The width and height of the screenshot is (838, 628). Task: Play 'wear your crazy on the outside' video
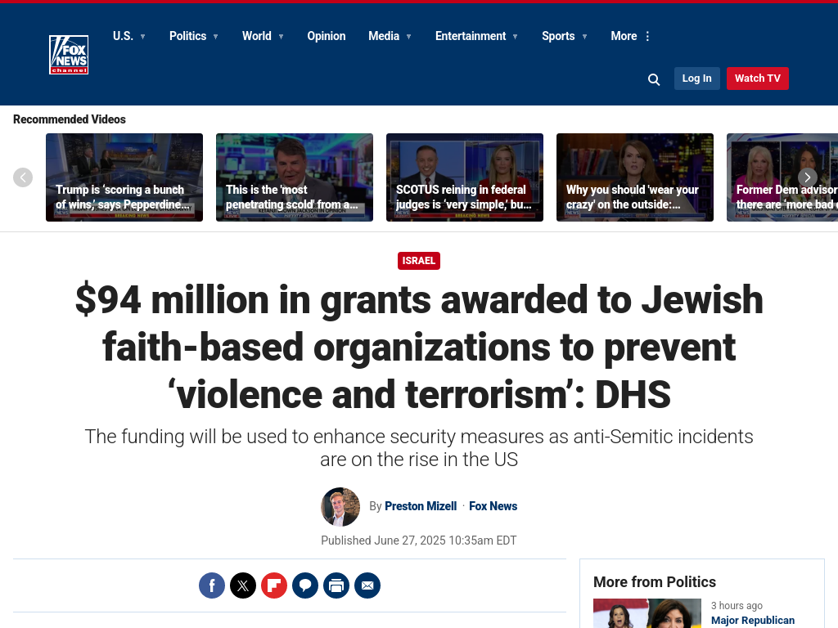click(635, 177)
